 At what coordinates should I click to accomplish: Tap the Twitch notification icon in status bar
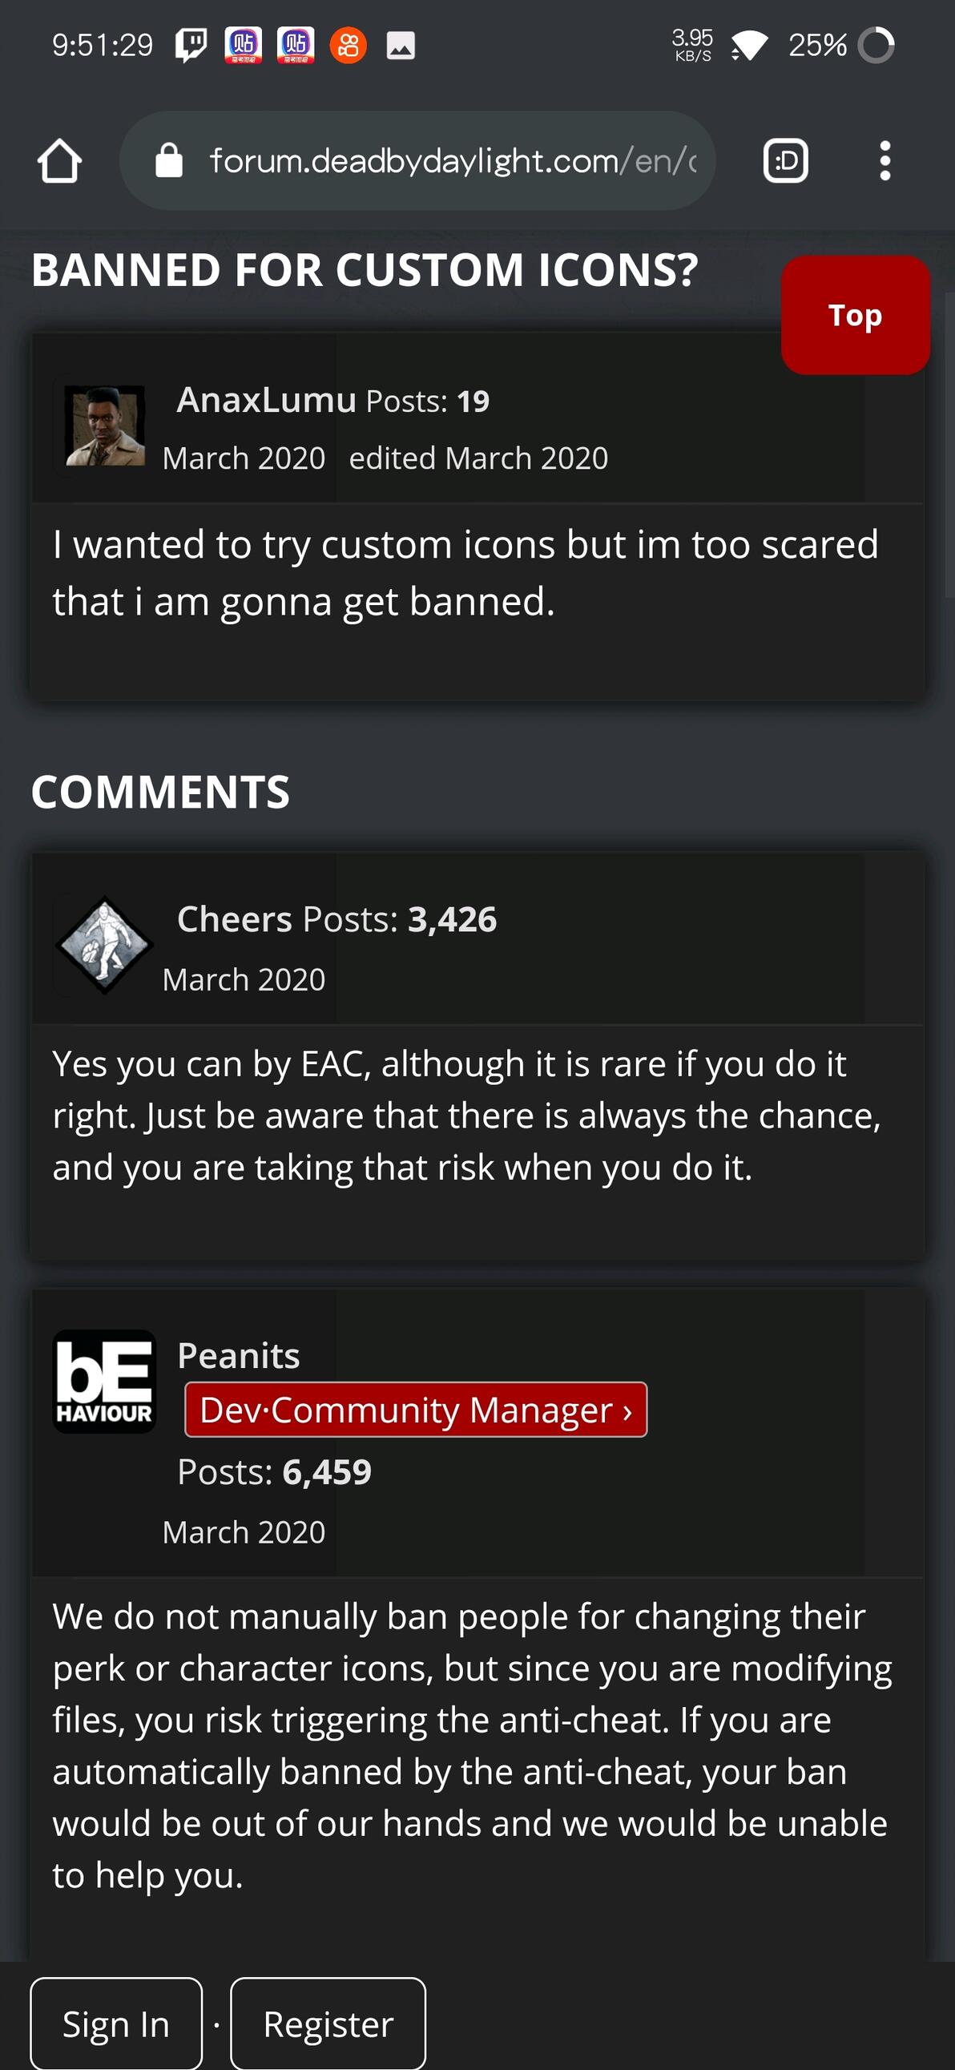pyautogui.click(x=191, y=45)
